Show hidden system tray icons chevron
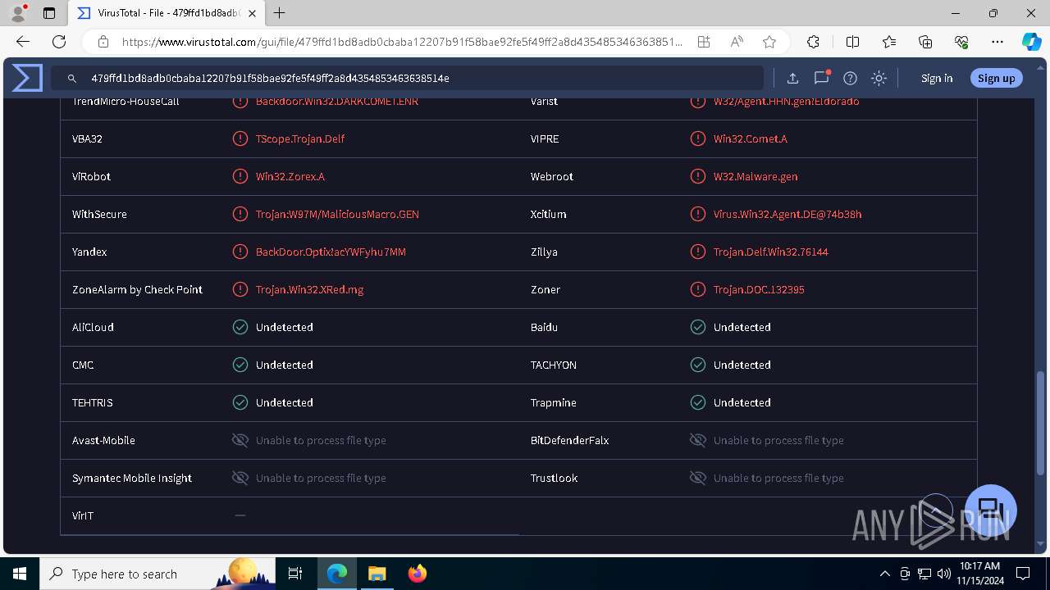 (x=884, y=574)
